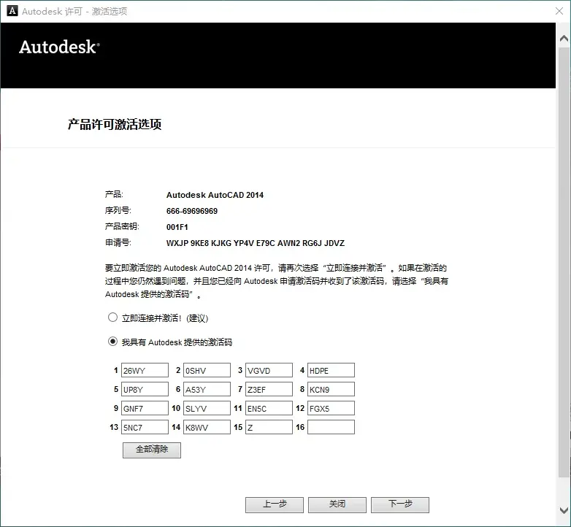Click the Autodesk app icon in title bar

click(x=12, y=11)
